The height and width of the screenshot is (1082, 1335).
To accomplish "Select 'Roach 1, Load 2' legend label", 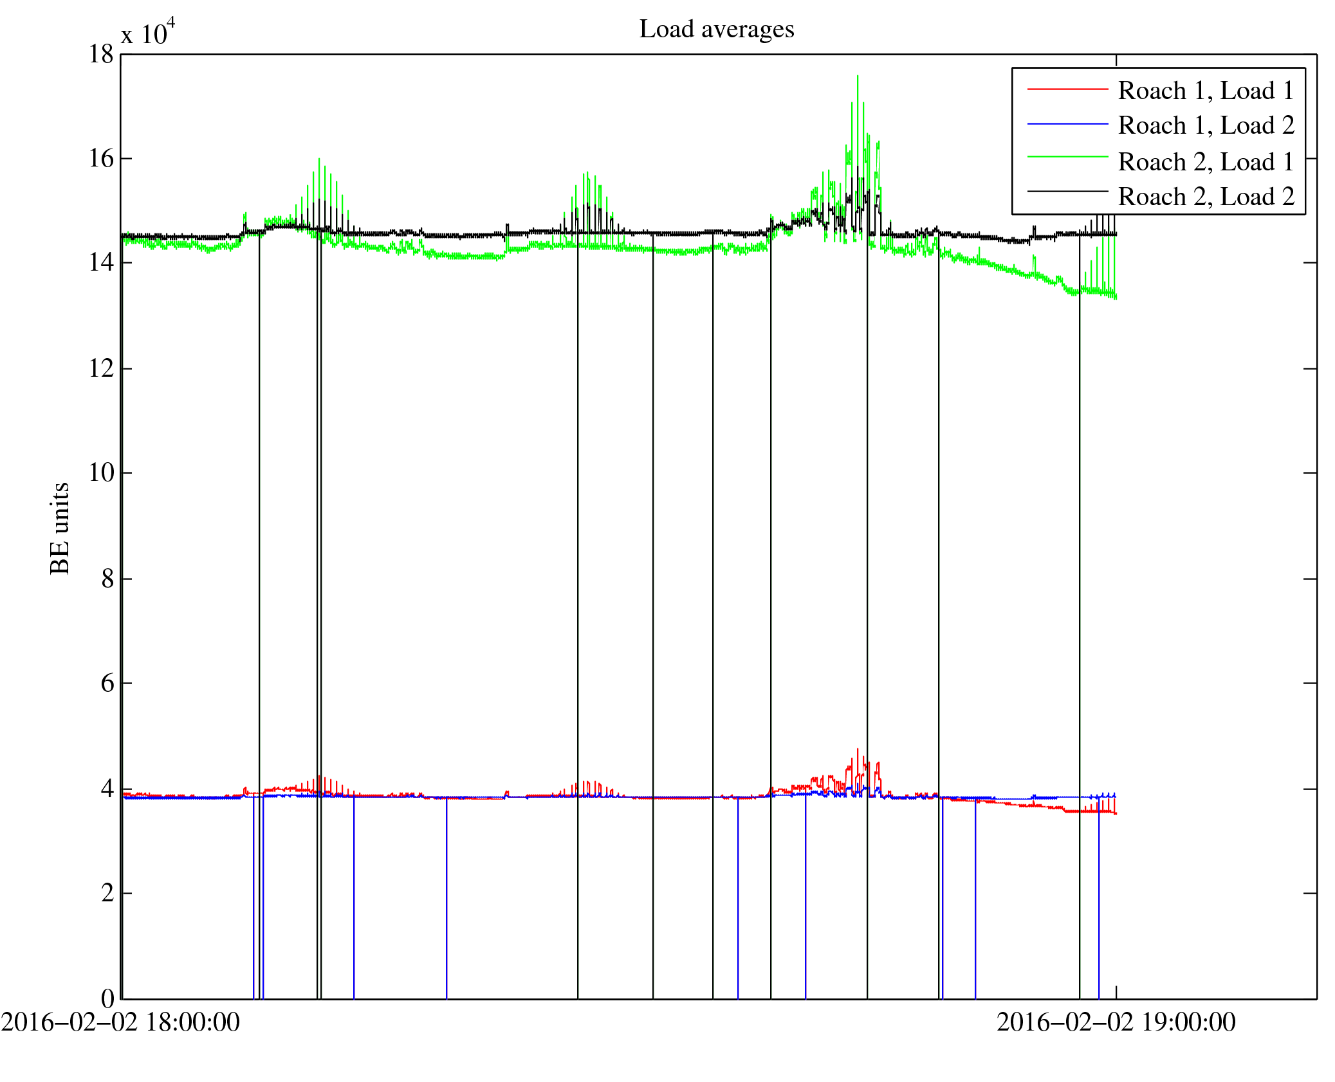I will point(1206,125).
